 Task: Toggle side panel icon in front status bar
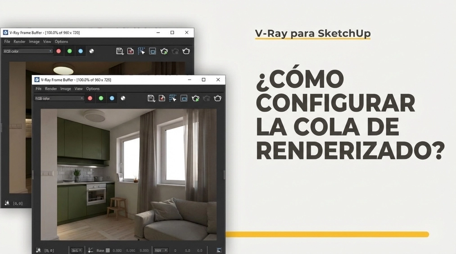click(219, 250)
